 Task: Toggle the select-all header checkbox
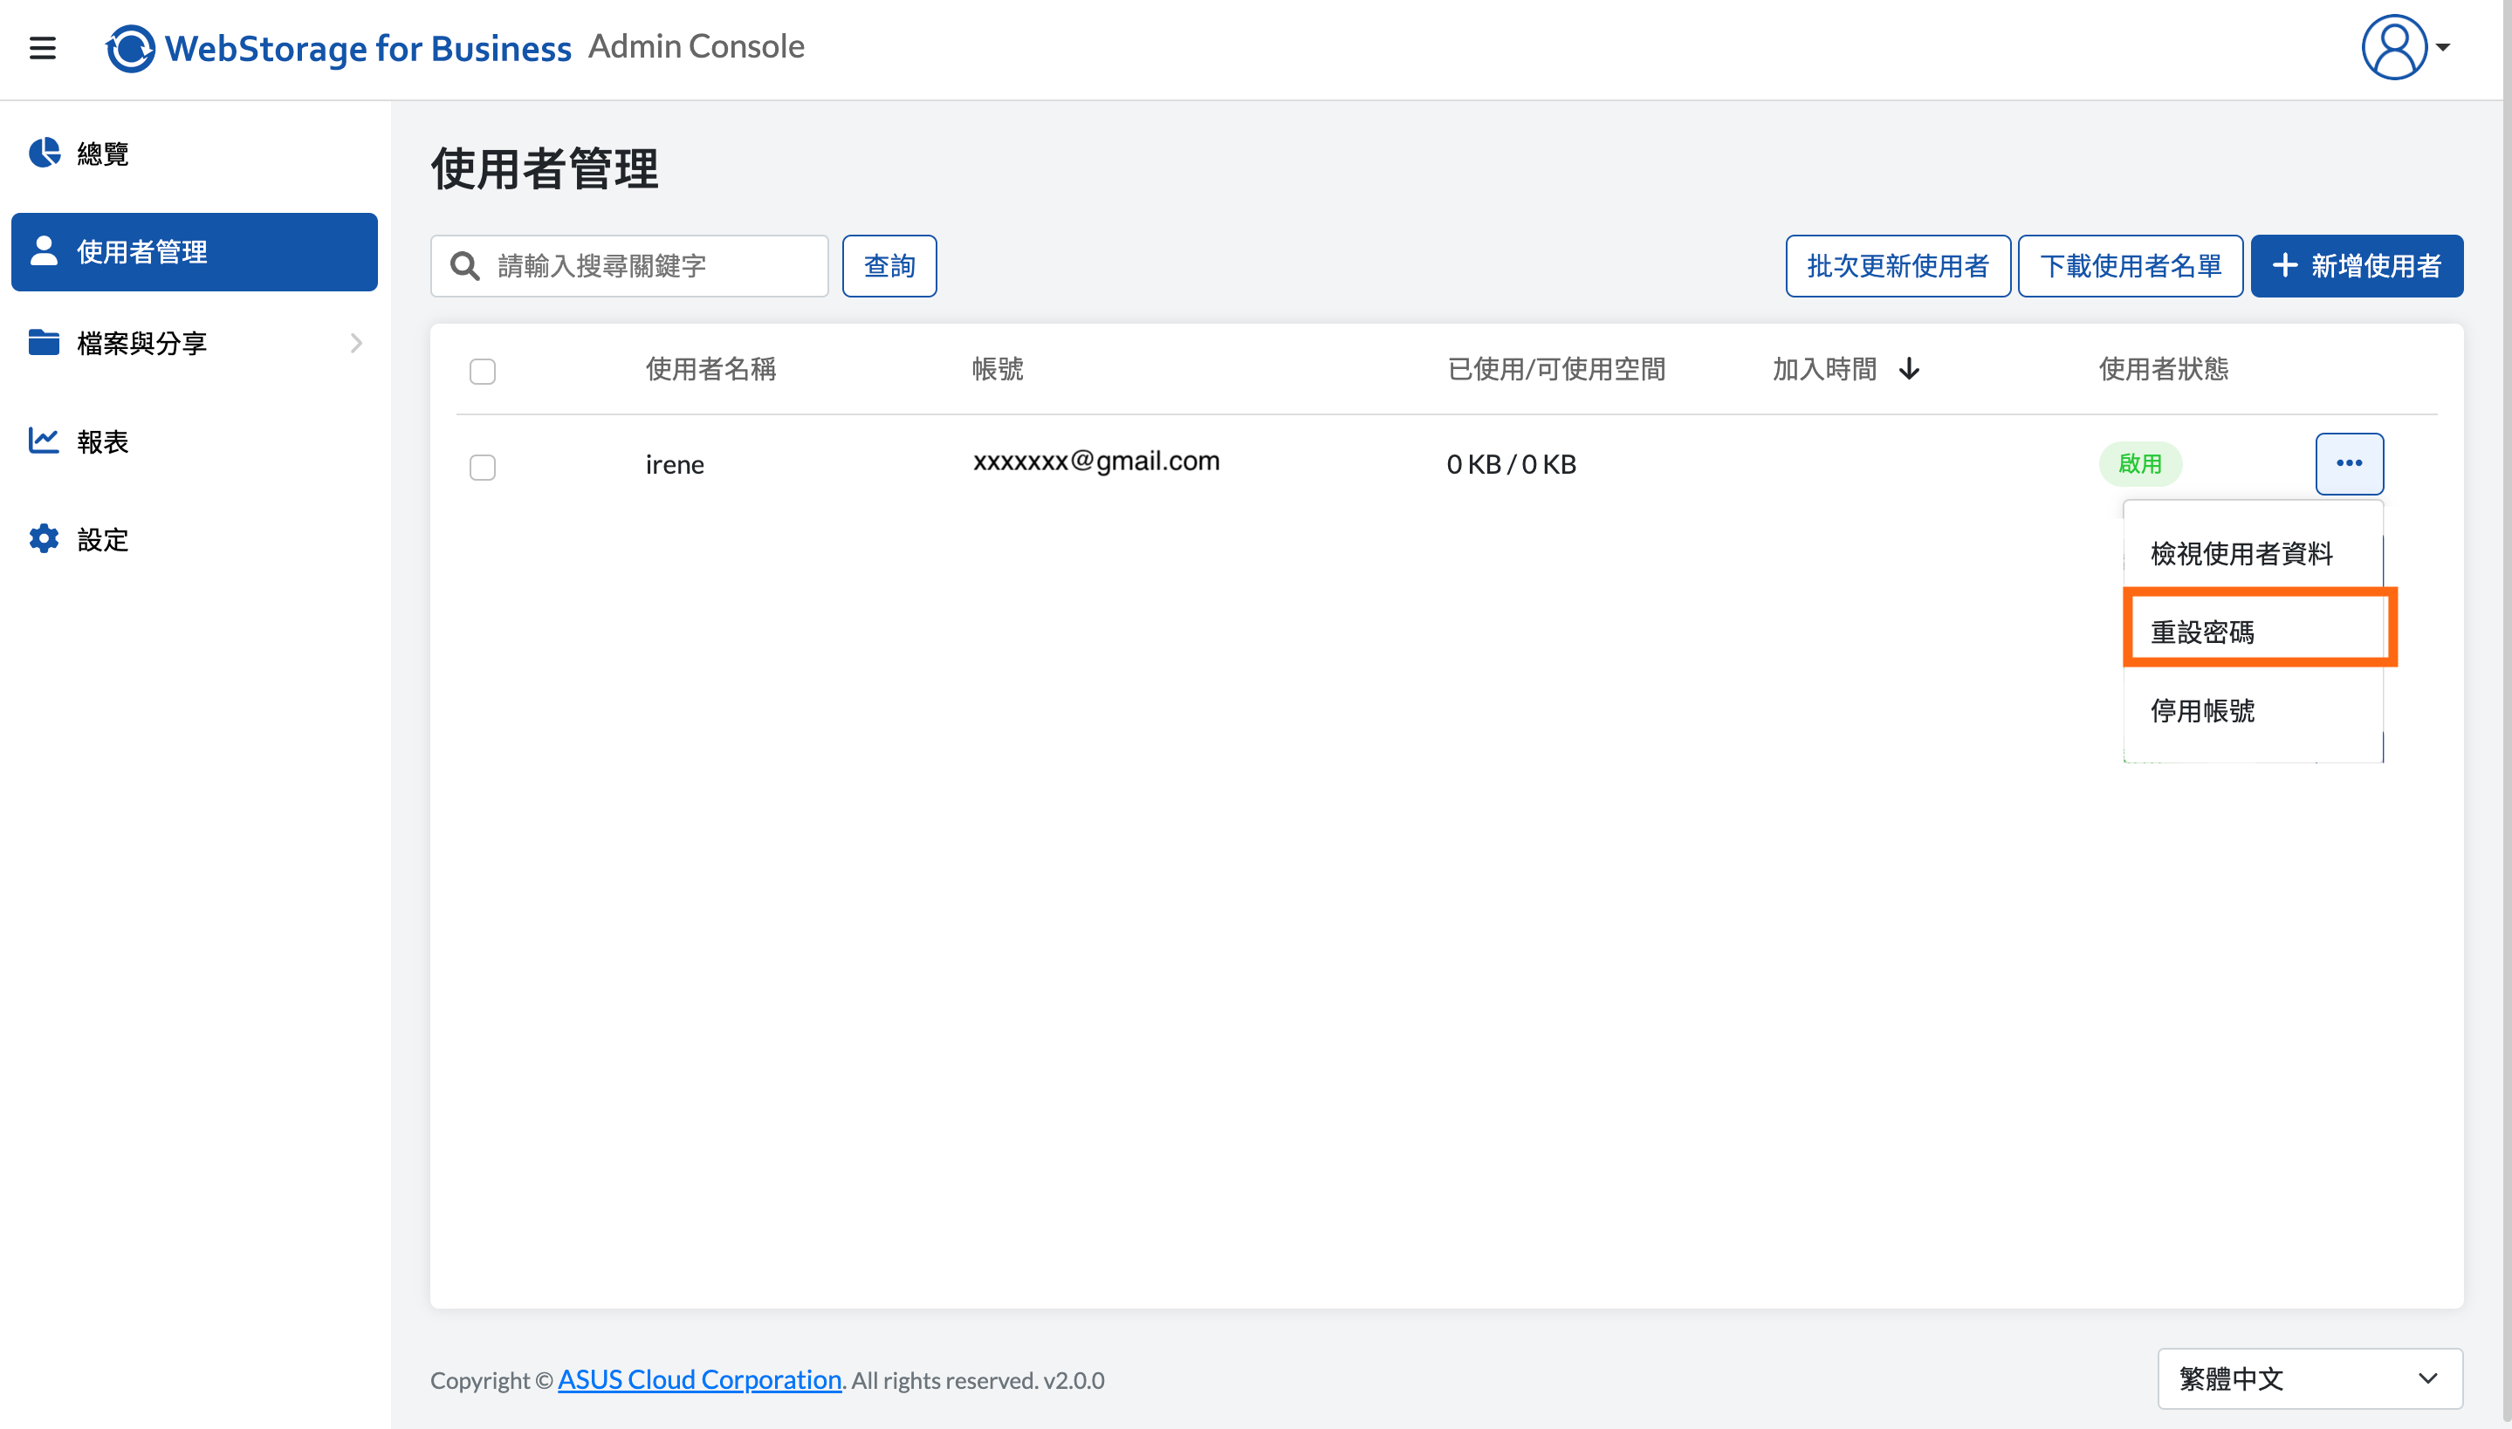point(482,371)
